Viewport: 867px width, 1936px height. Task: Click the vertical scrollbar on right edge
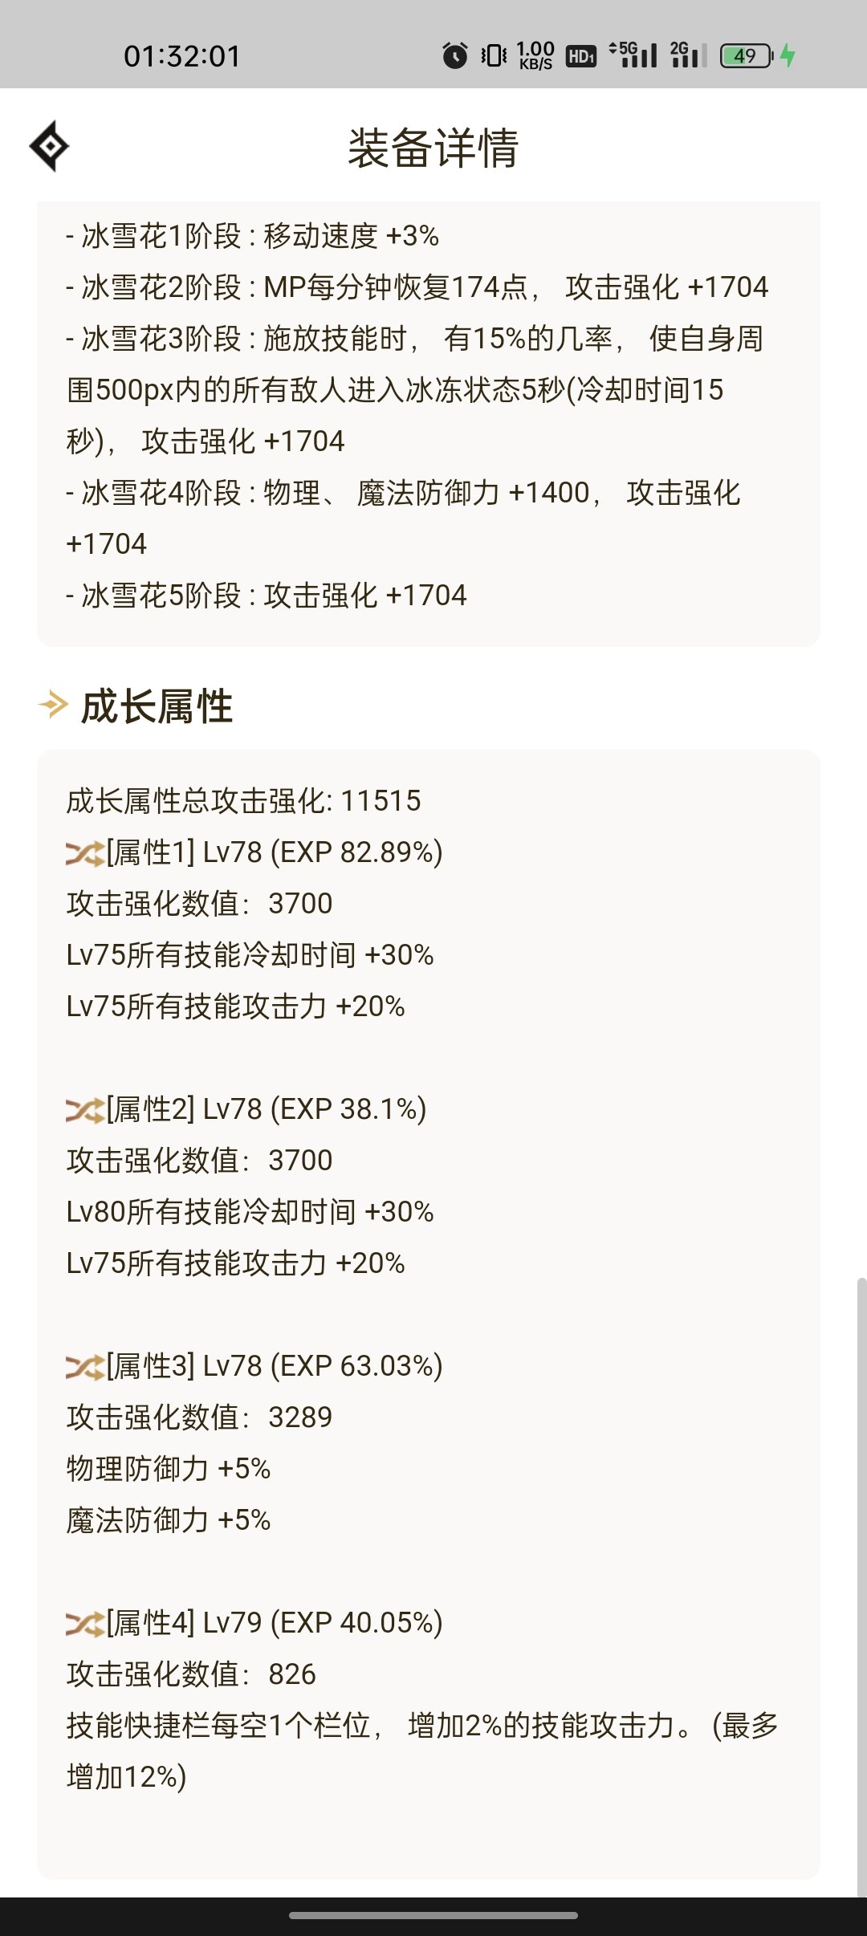(x=861, y=1588)
